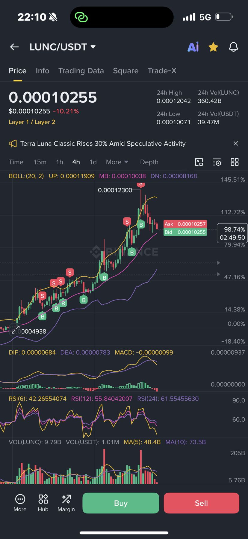The height and width of the screenshot is (539, 248).
Task: Open the Trade-X tab
Action: pos(162,71)
